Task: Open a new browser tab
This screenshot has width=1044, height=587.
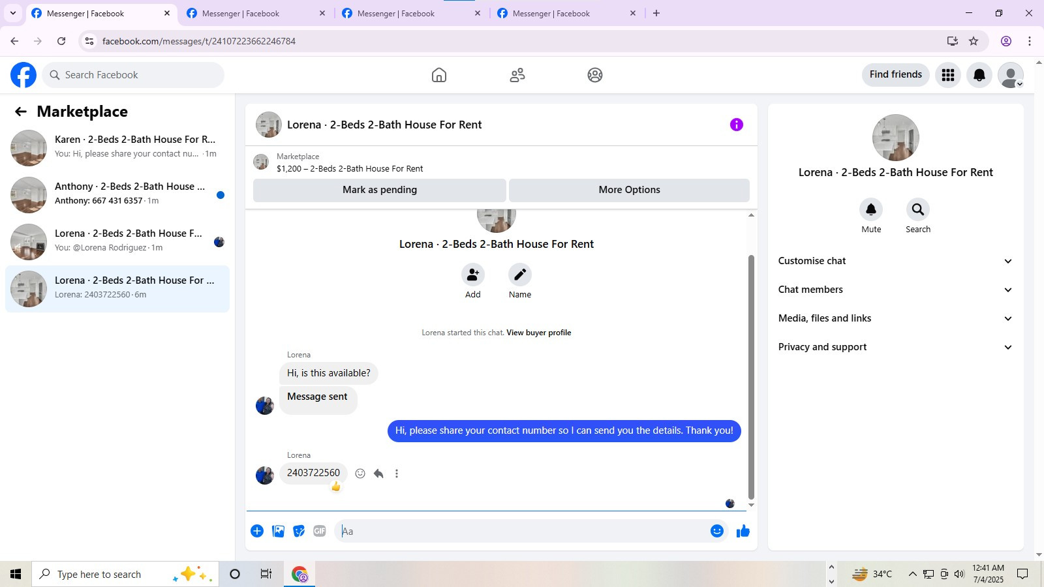Action: [656, 13]
